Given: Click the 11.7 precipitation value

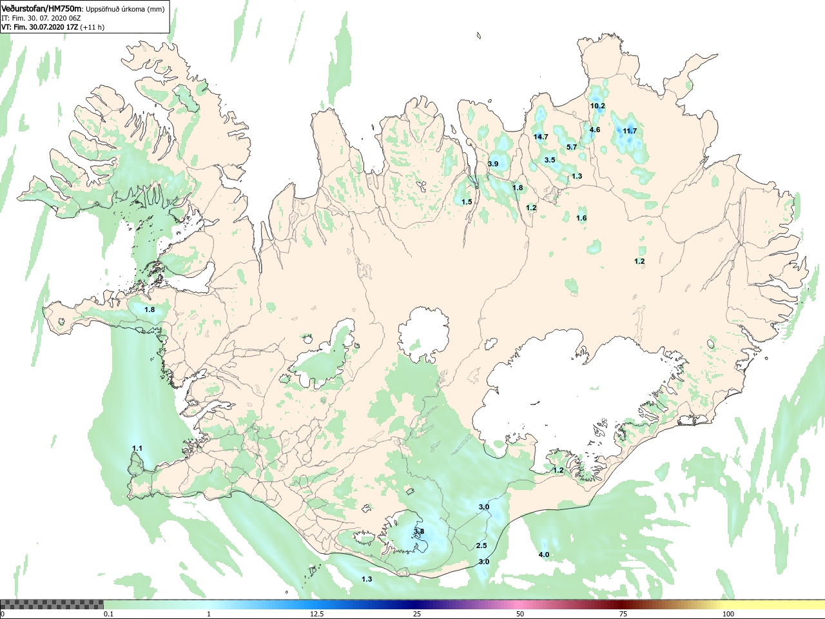Looking at the screenshot, I should [x=630, y=131].
